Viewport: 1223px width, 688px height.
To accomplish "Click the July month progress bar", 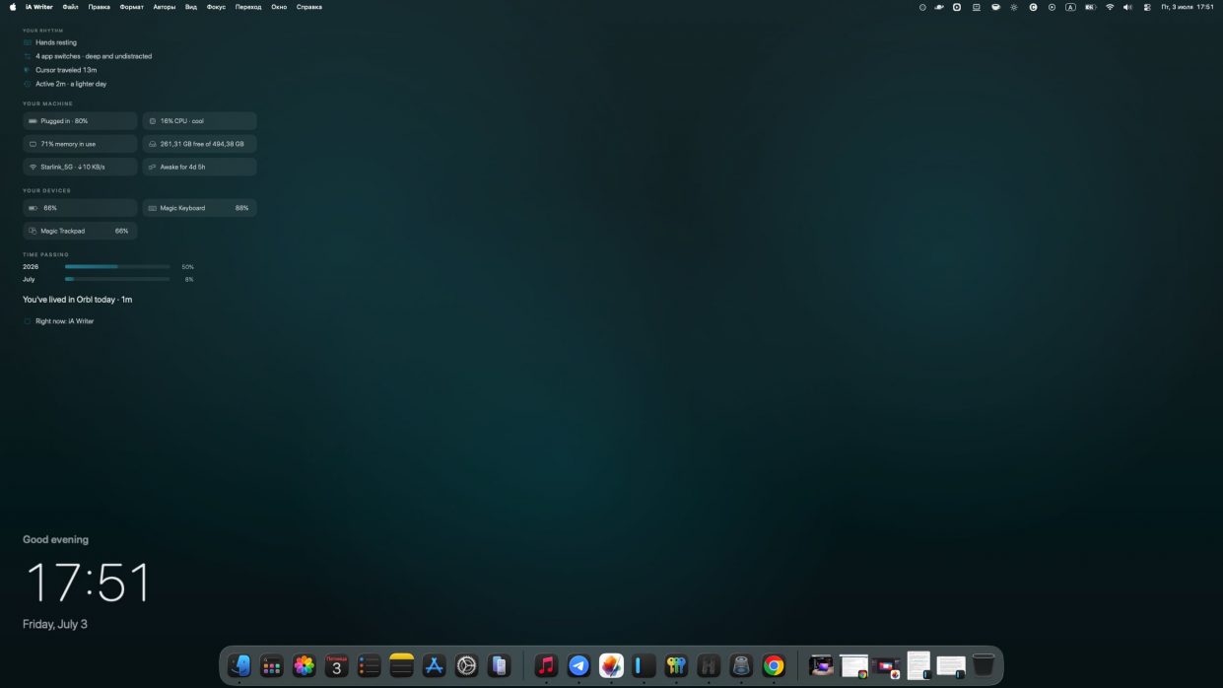I will tap(117, 279).
